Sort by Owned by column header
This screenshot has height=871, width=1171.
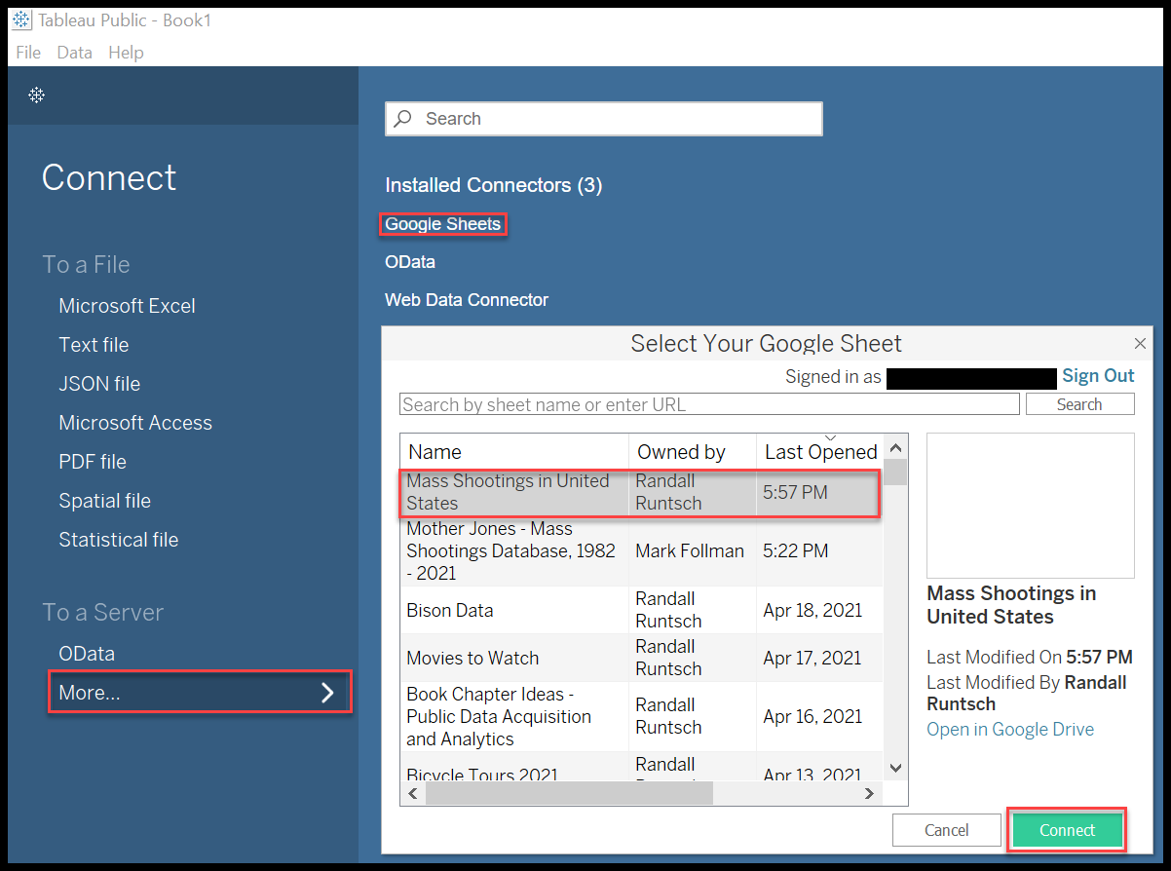point(693,452)
